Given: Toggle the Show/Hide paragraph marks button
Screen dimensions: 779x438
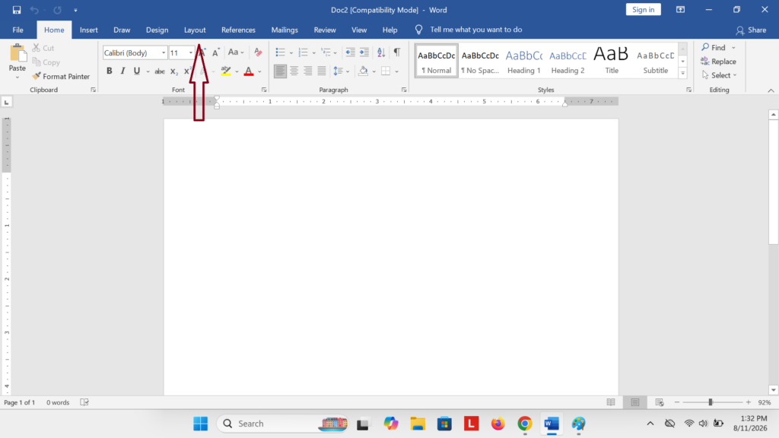Looking at the screenshot, I should tap(397, 52).
